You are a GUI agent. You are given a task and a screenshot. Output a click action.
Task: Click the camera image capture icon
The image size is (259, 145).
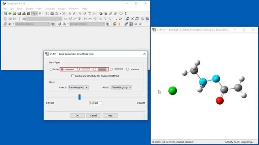(x=28, y=13)
